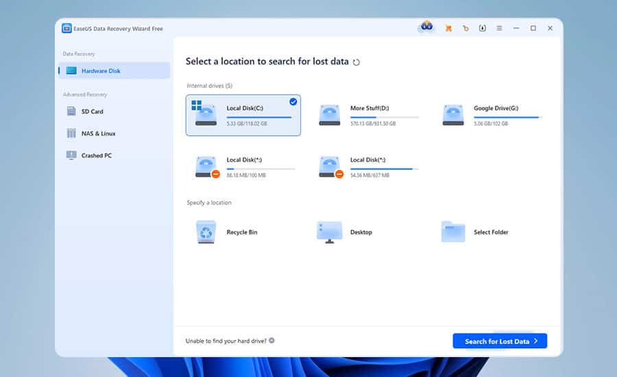Click help icon beside hard drive question
This screenshot has height=377, width=617.
pos(271,341)
